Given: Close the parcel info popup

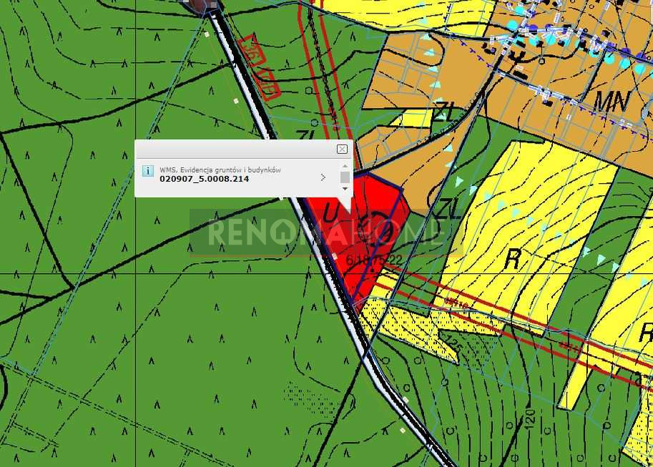Looking at the screenshot, I should tap(342, 149).
